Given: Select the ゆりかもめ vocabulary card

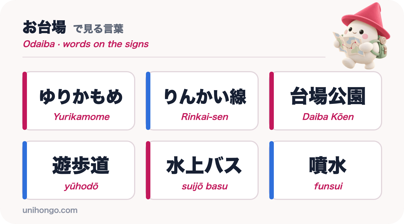Looking at the screenshot, I should tap(79, 101).
